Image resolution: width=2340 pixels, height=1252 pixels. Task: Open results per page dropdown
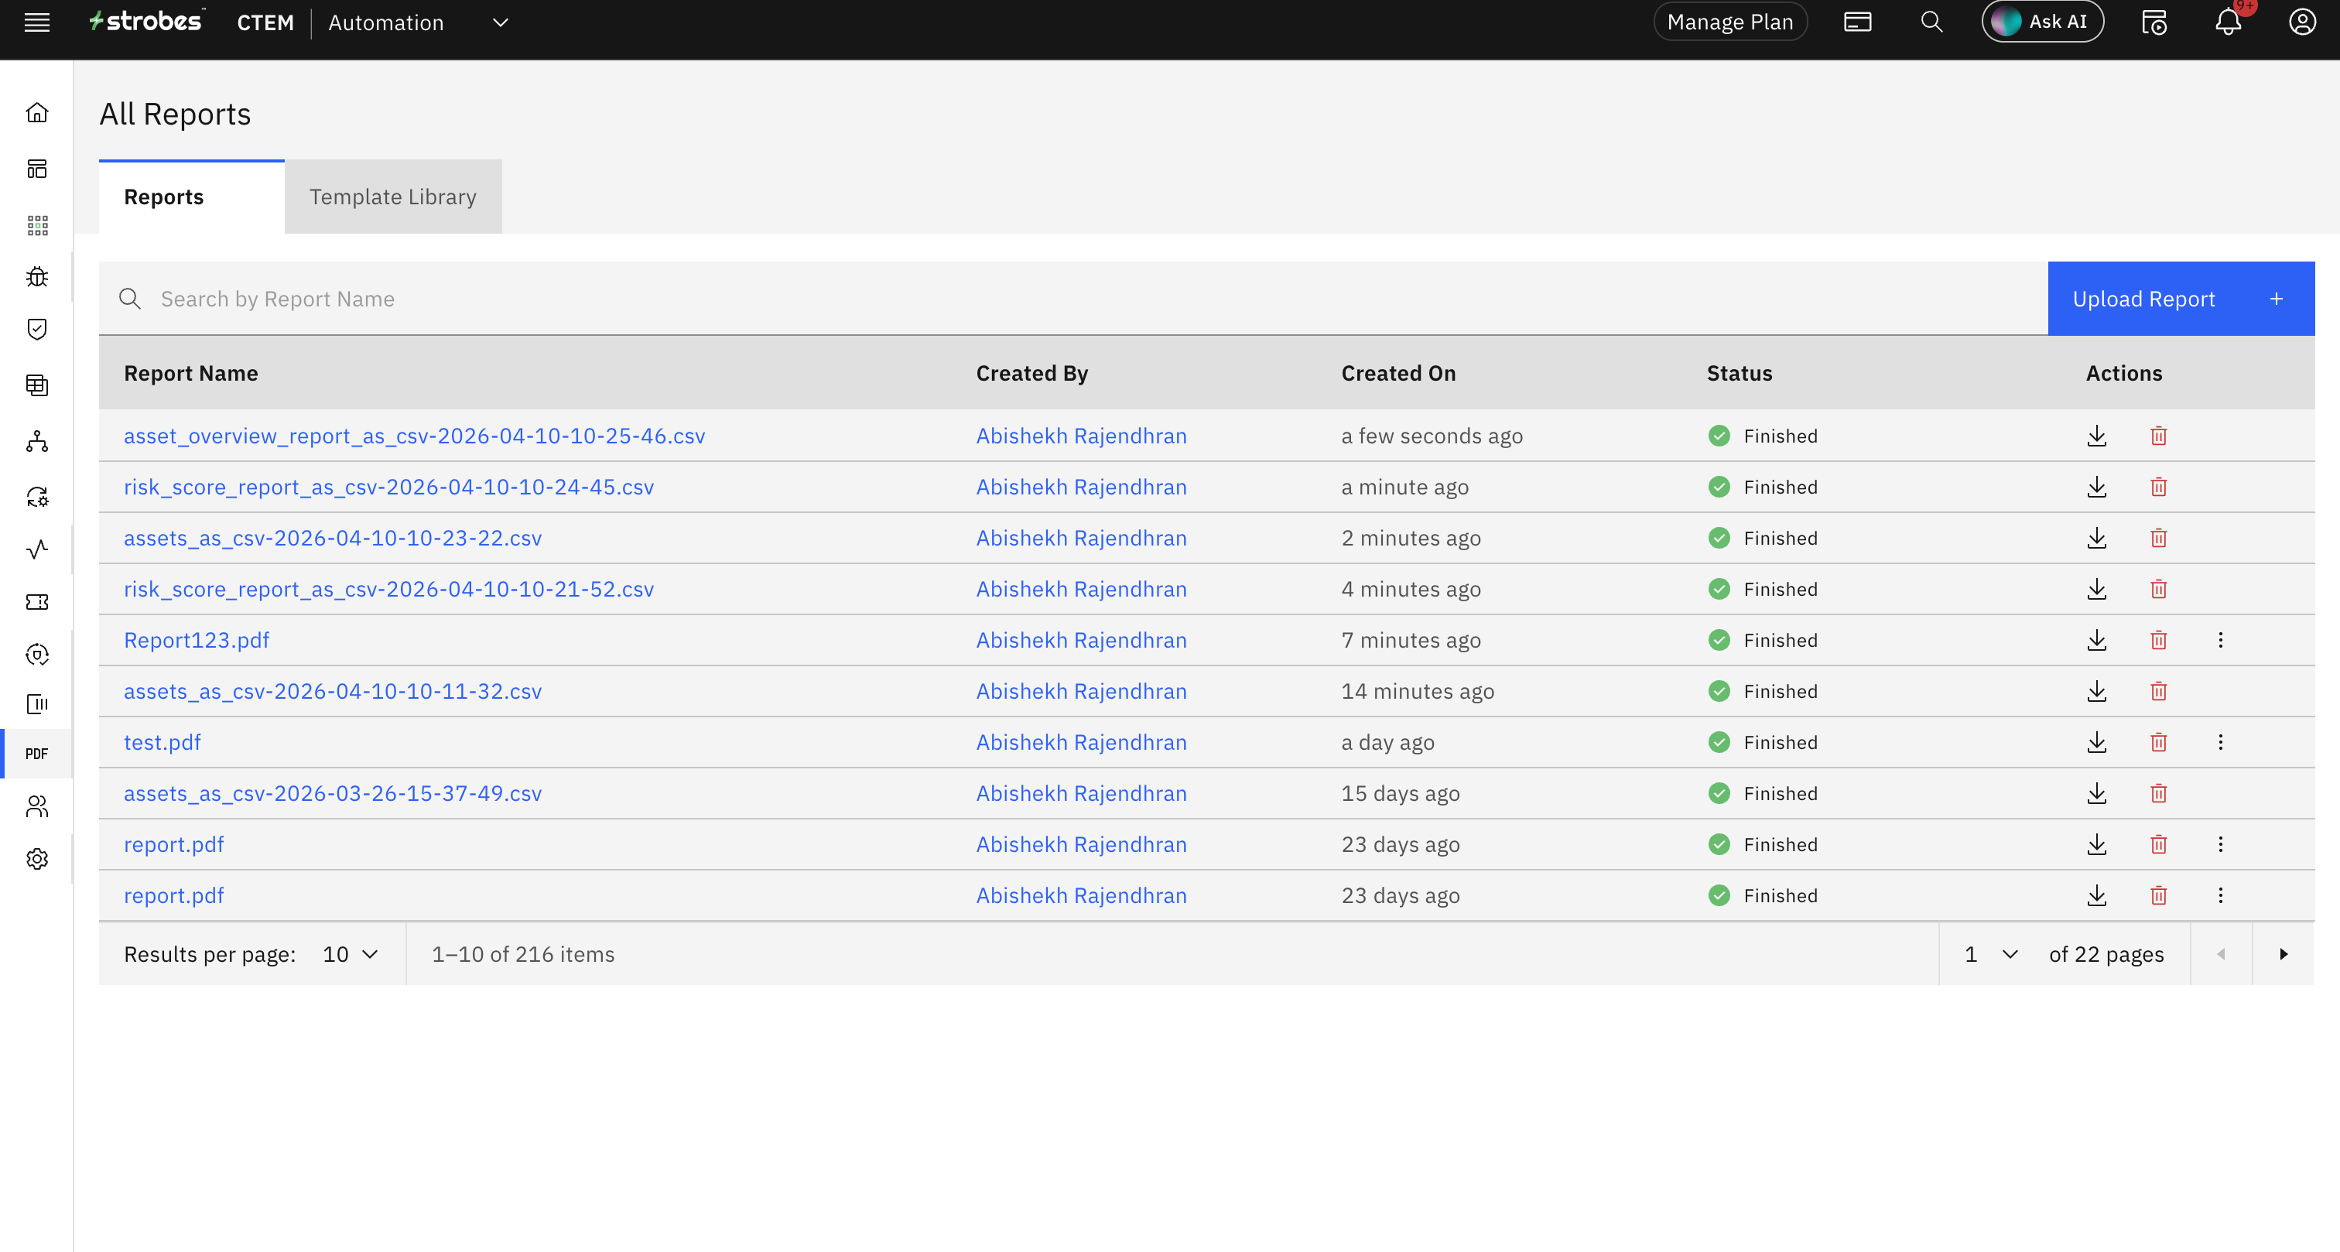point(351,954)
